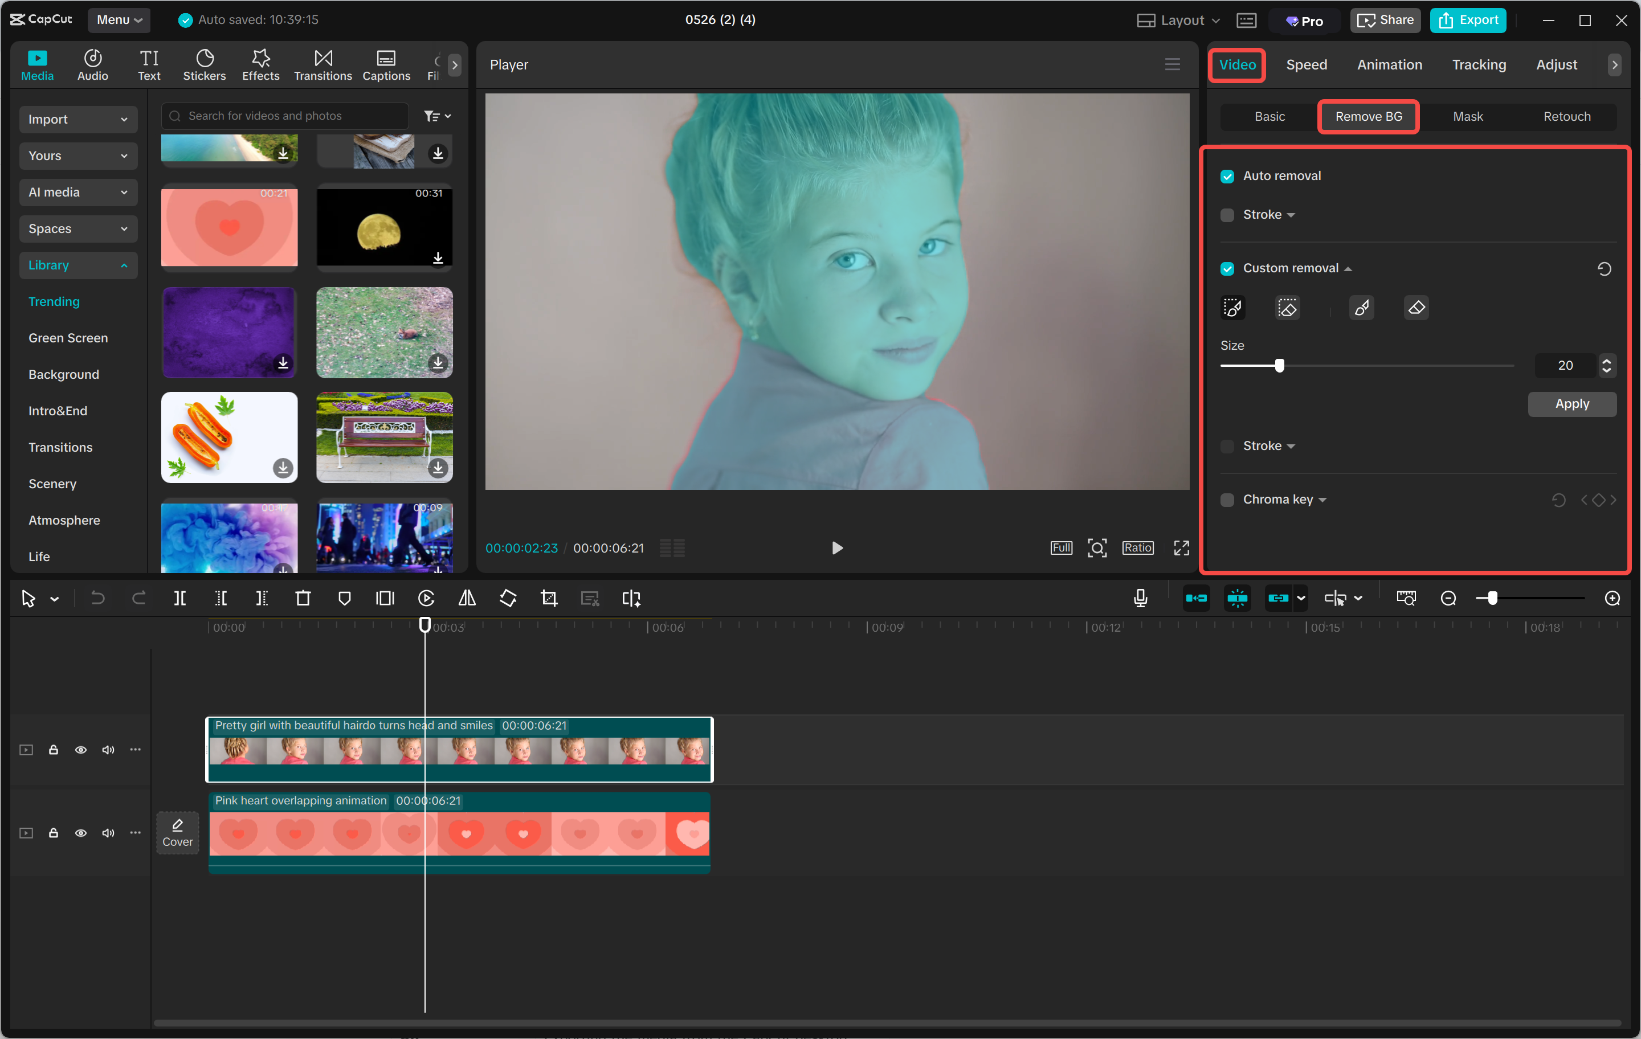1641x1039 pixels.
Task: Switch to the Transitions media panel
Action: (323, 64)
